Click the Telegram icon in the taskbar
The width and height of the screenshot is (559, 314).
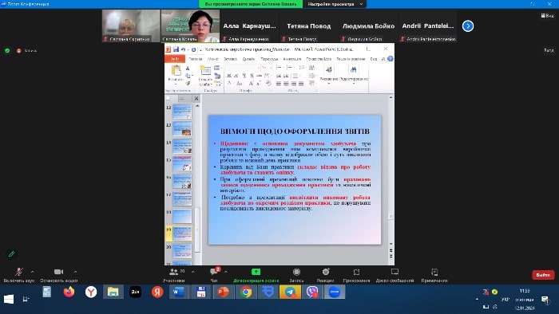coord(290,292)
